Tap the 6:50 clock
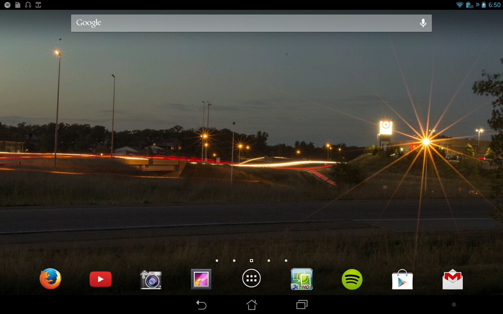 [494, 5]
